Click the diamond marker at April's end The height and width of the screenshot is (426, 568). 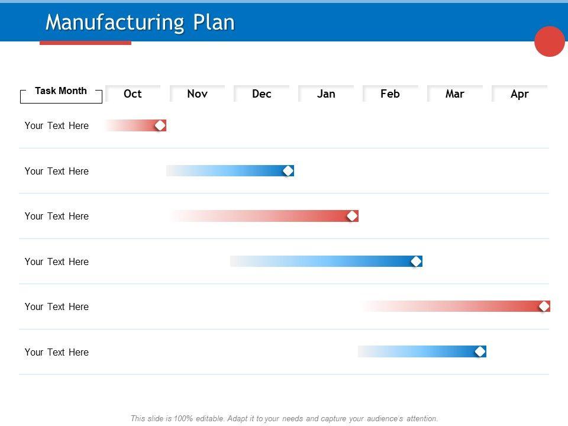[544, 306]
